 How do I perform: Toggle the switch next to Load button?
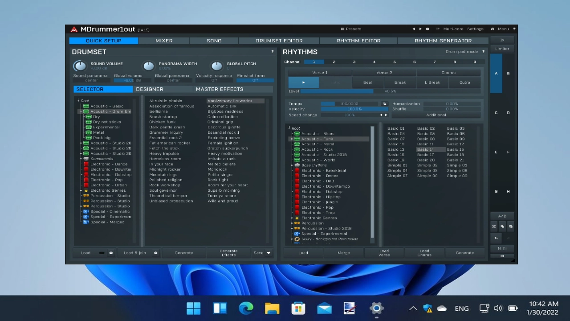tap(102, 253)
